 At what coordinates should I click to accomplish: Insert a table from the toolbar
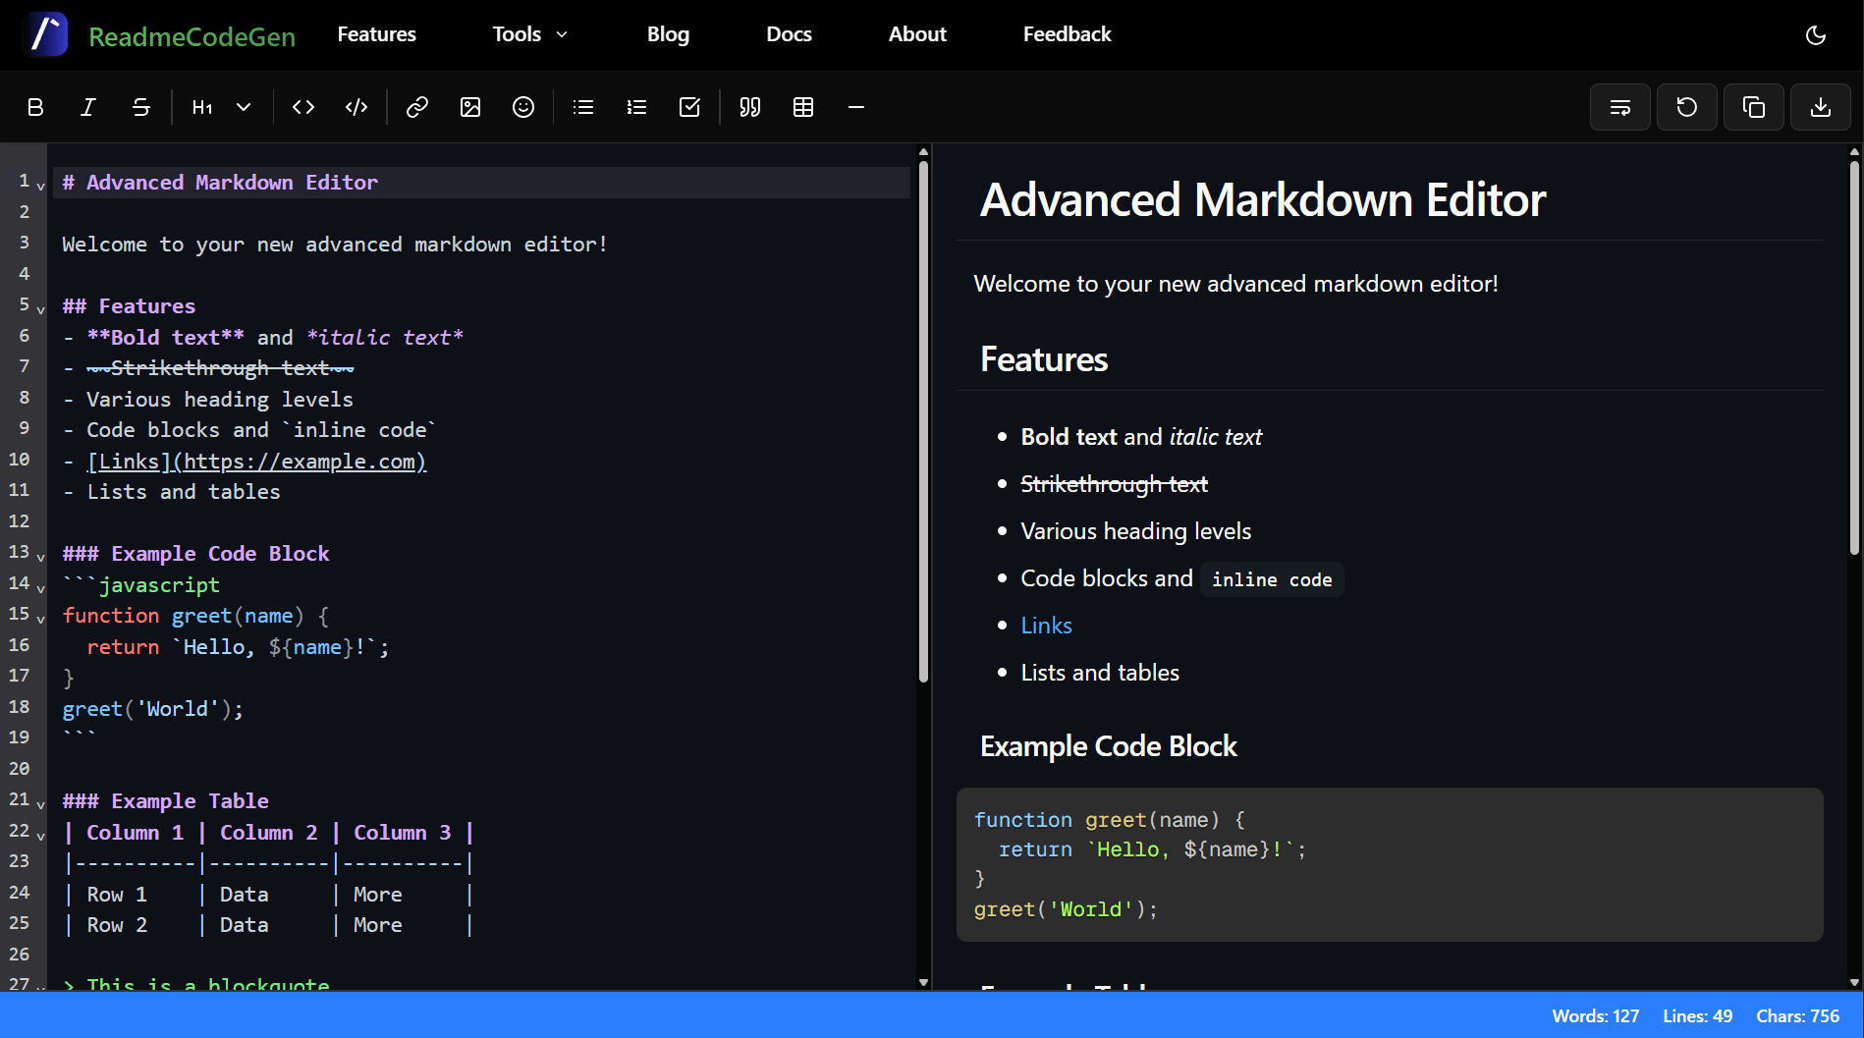coord(803,107)
